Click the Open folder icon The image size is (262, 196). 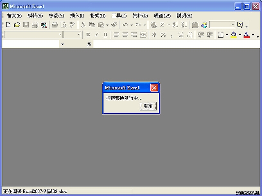(17, 25)
